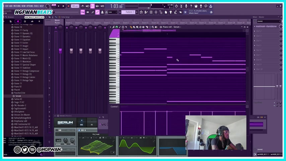This screenshot has height=161, width=286.
Task: Toggle step editing mode
Action: click(92, 12)
